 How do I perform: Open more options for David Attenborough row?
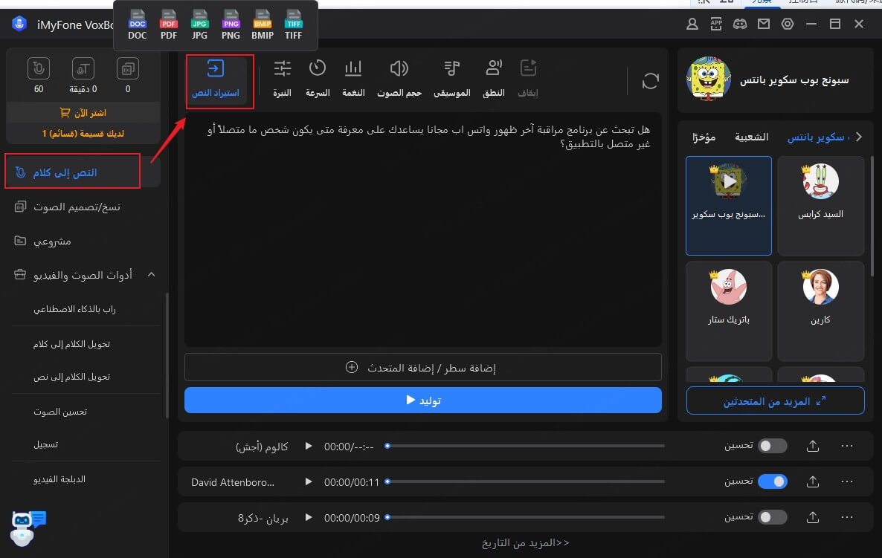pos(846,481)
